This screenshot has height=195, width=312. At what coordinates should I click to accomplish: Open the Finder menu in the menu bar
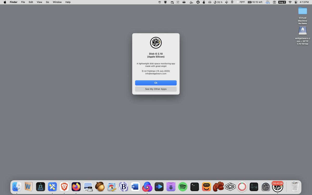14,2
